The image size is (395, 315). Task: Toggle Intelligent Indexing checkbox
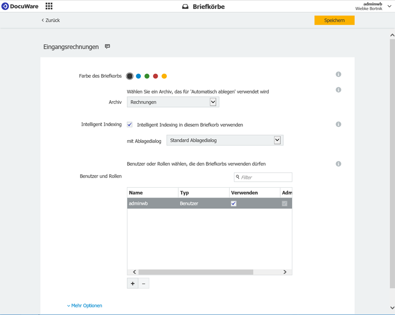tap(130, 125)
